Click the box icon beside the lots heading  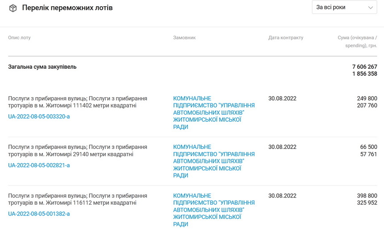point(13,8)
